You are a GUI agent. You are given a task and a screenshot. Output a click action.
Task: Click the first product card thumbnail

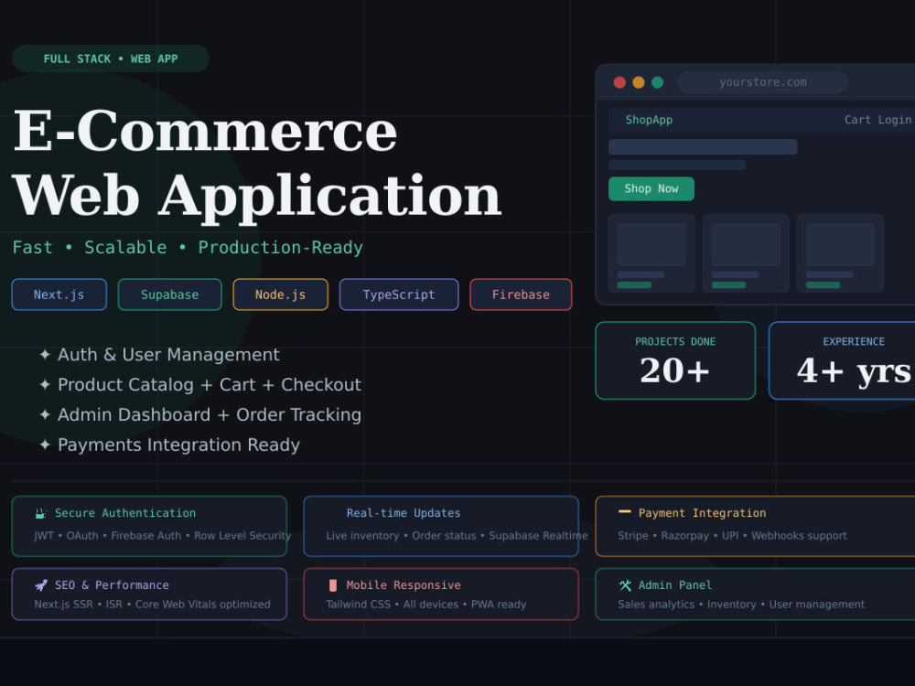coord(651,244)
